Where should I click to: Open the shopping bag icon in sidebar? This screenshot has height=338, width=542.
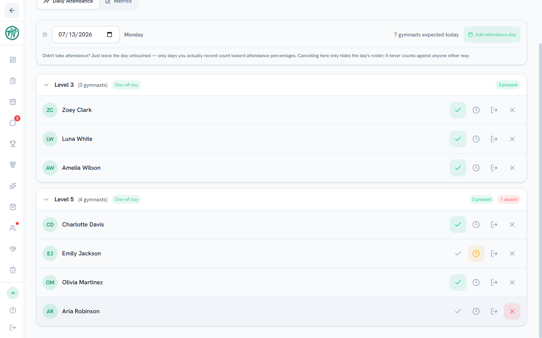(13, 207)
